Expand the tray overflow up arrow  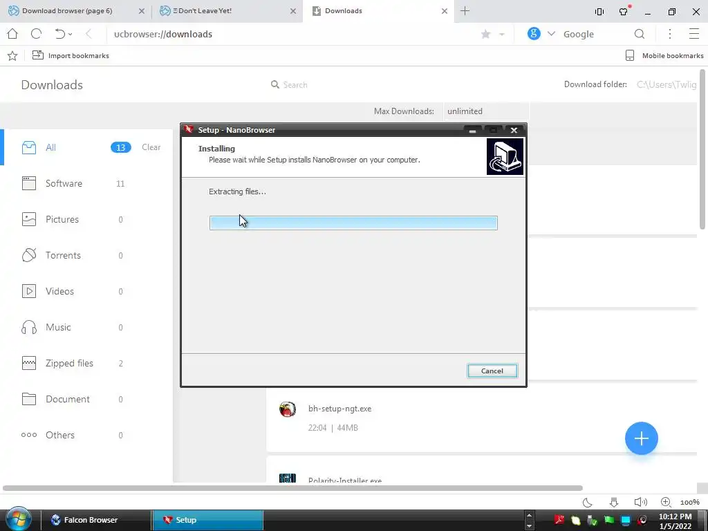(x=529, y=514)
